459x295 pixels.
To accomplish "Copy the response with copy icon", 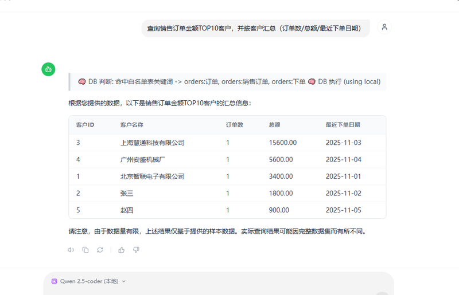I will tap(85, 250).
